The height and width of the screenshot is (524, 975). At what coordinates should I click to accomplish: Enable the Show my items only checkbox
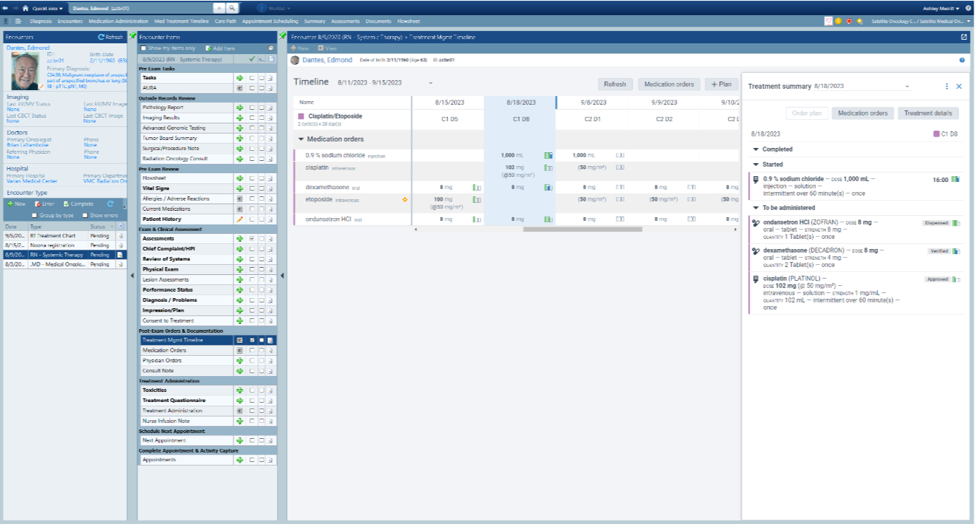(x=143, y=48)
